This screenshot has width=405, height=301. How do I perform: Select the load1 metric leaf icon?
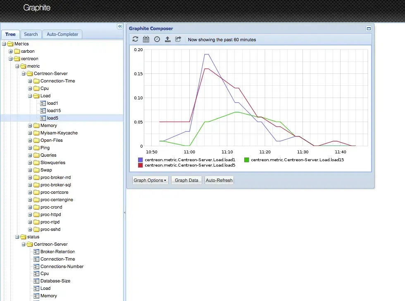click(43, 103)
